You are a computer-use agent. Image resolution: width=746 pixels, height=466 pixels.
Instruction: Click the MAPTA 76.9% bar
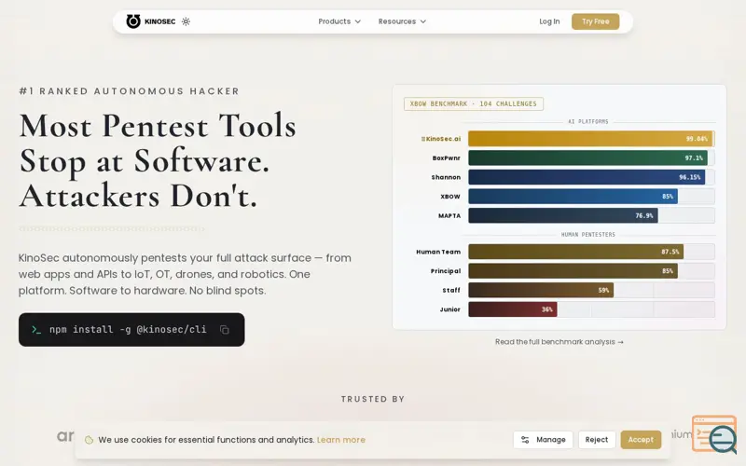click(563, 215)
